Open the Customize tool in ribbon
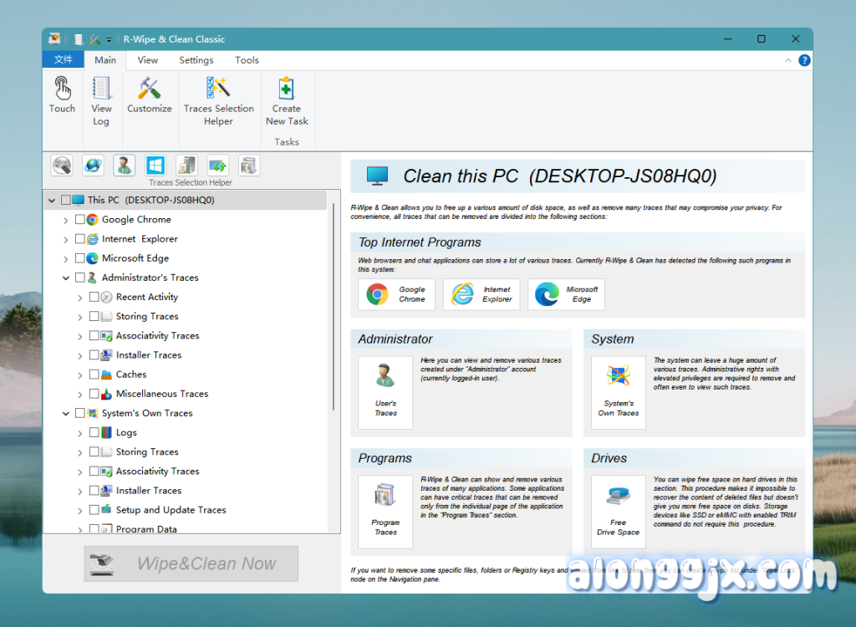Image resolution: width=856 pixels, height=627 pixels. coord(150,95)
